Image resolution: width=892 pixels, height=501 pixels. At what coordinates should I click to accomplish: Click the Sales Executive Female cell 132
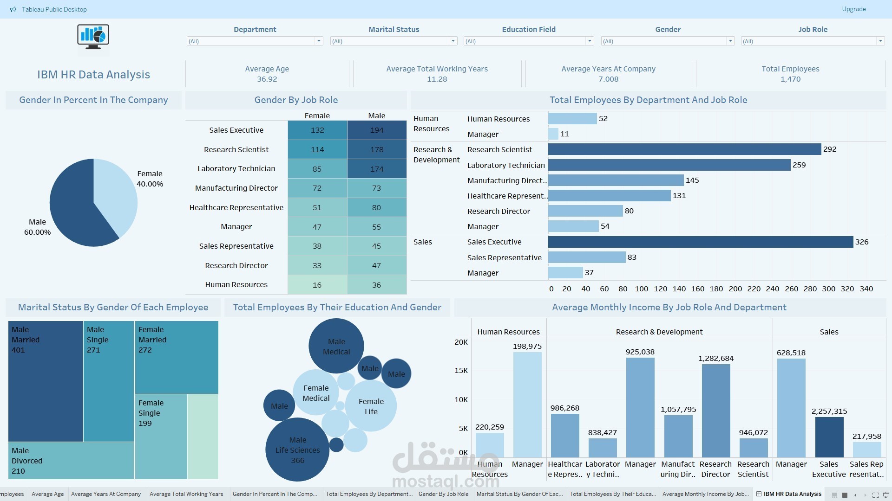(317, 130)
